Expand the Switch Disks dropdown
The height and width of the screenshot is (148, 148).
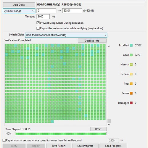(66, 35)
